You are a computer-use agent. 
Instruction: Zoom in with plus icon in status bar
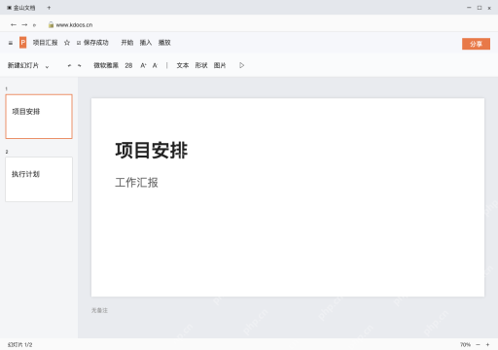click(487, 344)
